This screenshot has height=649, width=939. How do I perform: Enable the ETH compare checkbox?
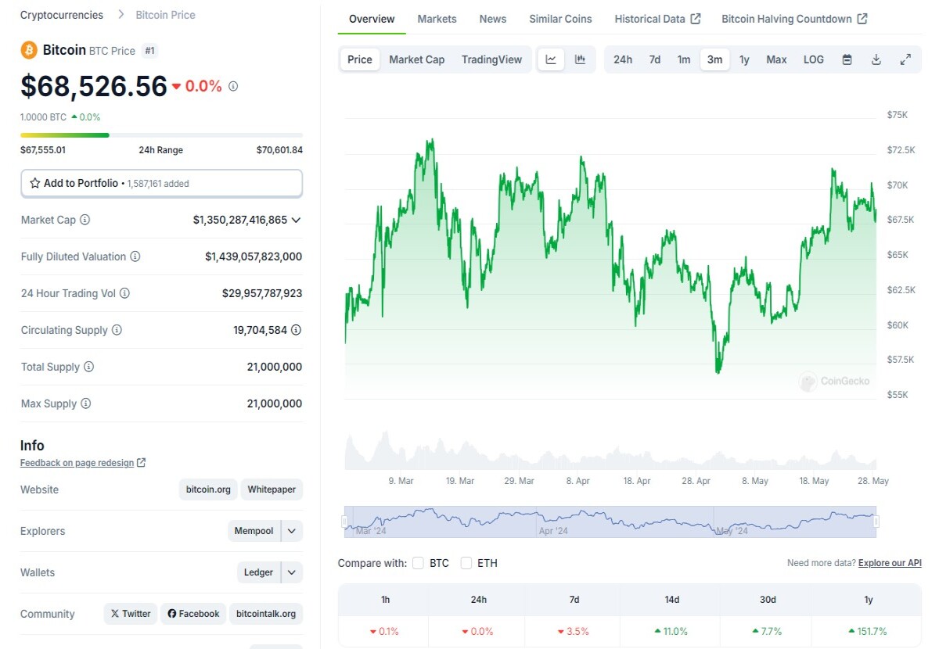(466, 563)
